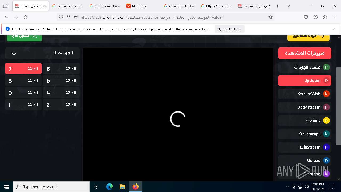
Task: Expand the season 2 dropdown
Action: pyautogui.click(x=42, y=53)
